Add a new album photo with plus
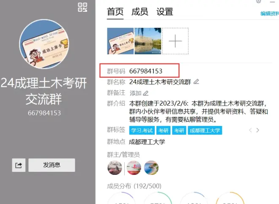The image size is (279, 204). 175,41
